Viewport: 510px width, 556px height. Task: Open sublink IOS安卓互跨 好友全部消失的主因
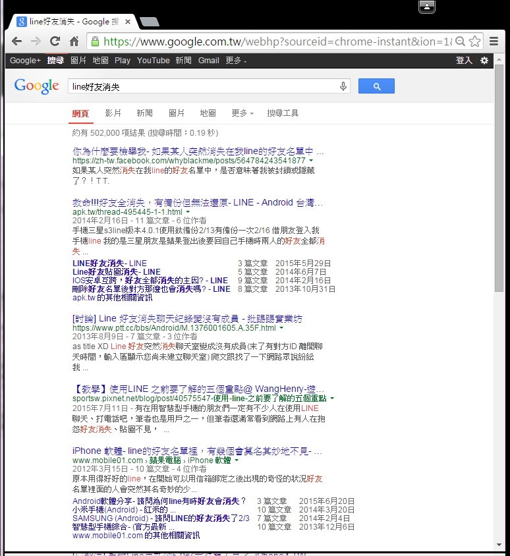150,280
